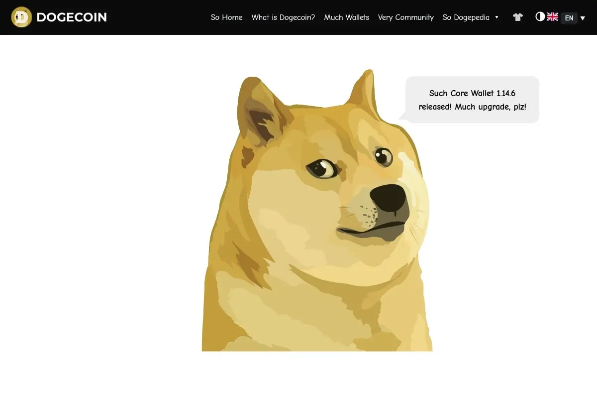Click the Doge Shiba Inu illustration
Viewport: 597px width, 394px height.
[x=317, y=211]
